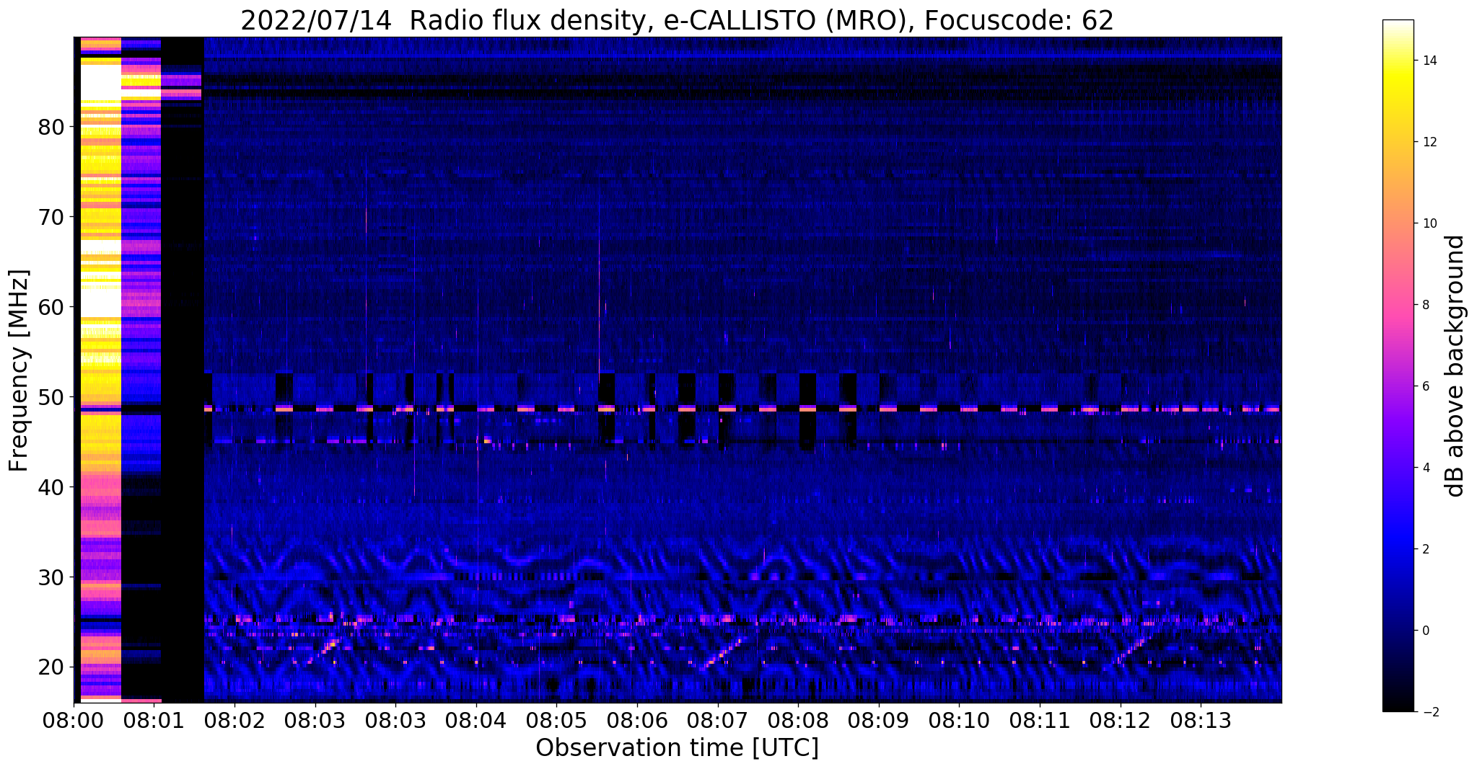Click the "dB above background" colorbar label
The image size is (1477, 769).
tap(1455, 366)
